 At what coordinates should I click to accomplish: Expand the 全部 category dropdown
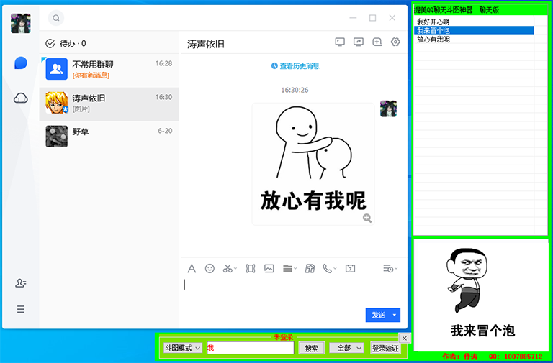[349, 348]
